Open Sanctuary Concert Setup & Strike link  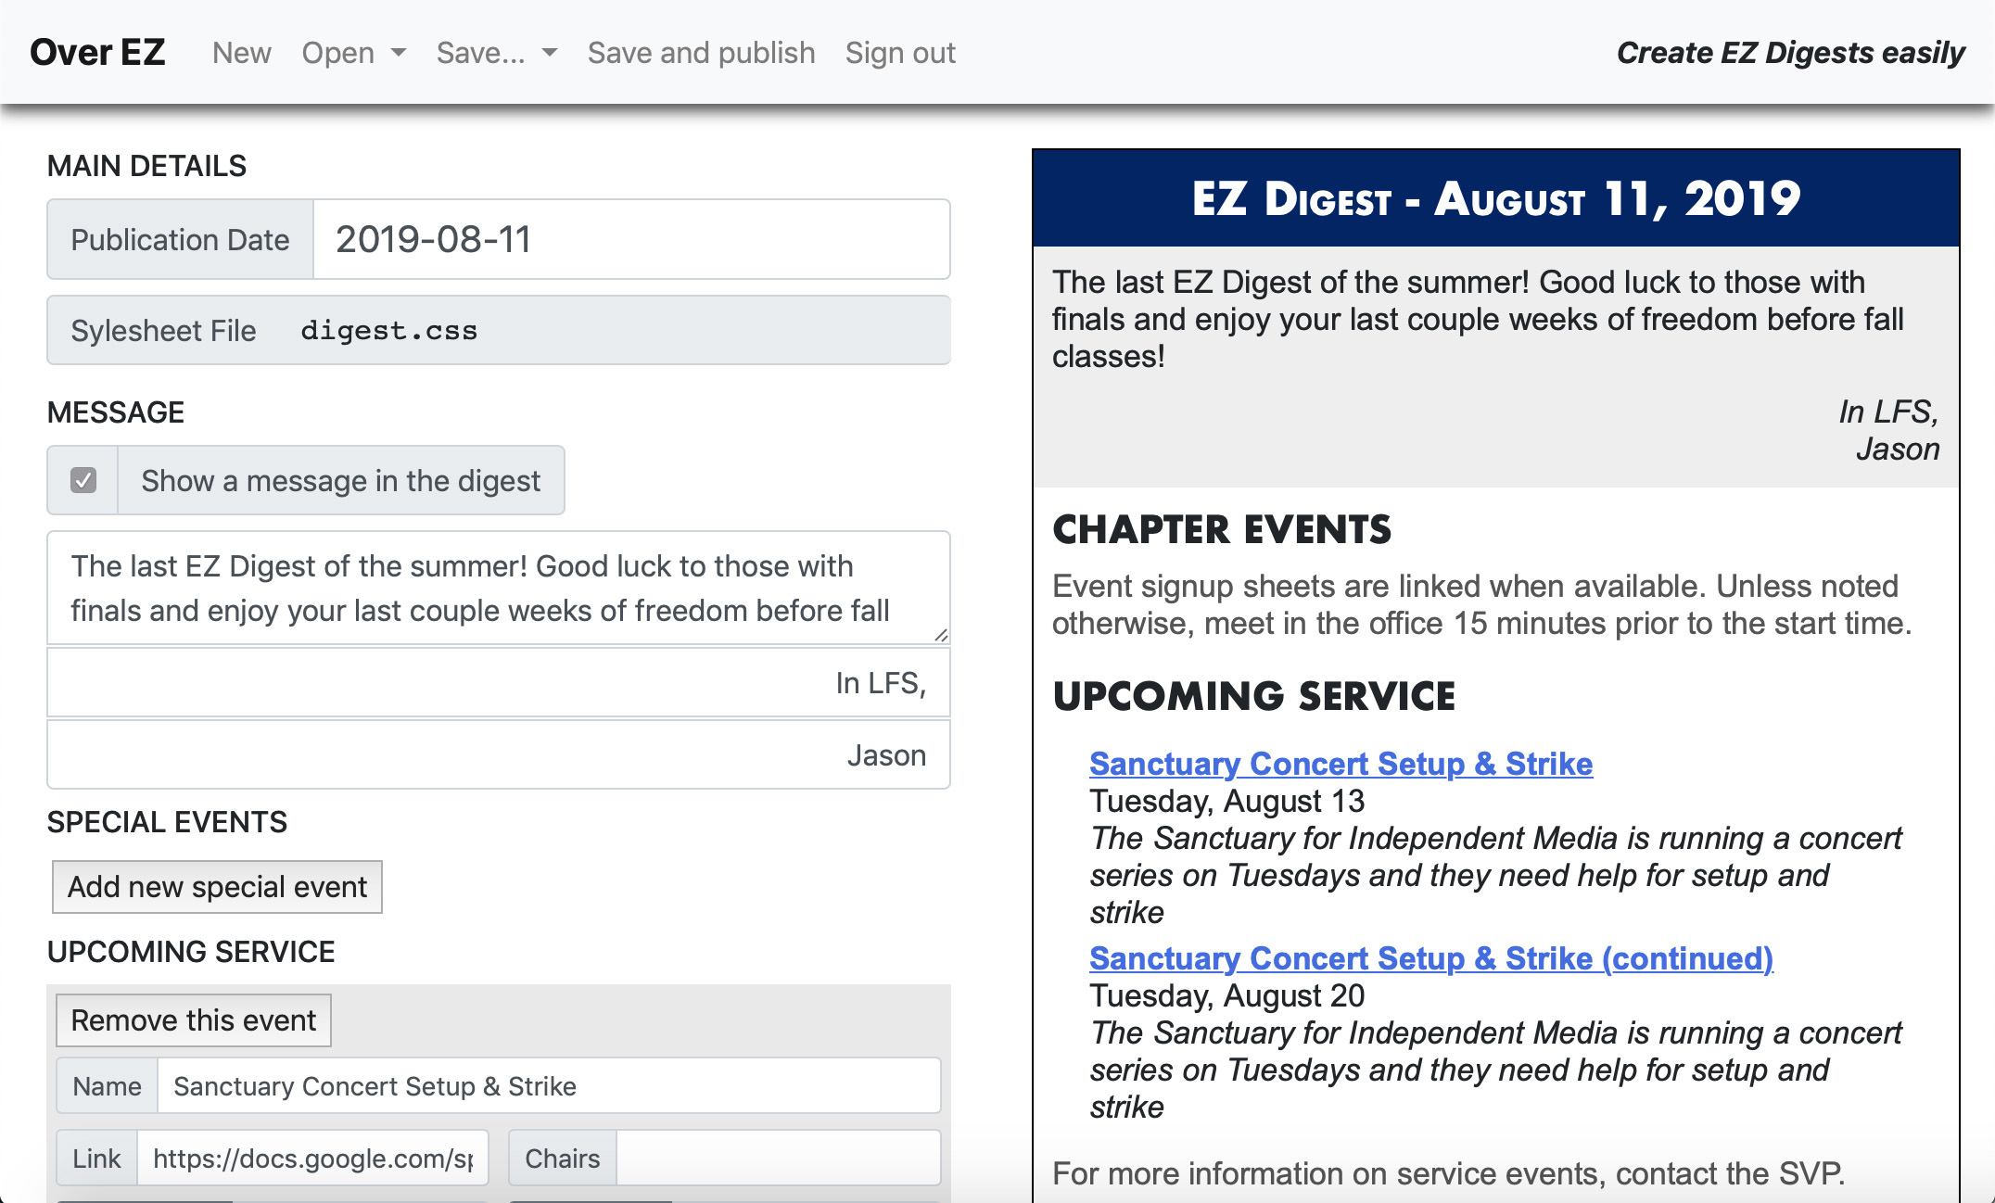coord(1341,764)
